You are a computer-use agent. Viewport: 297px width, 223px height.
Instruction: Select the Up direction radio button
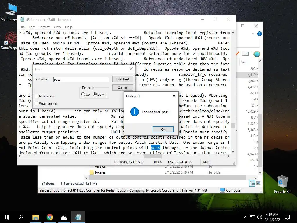click(83, 94)
